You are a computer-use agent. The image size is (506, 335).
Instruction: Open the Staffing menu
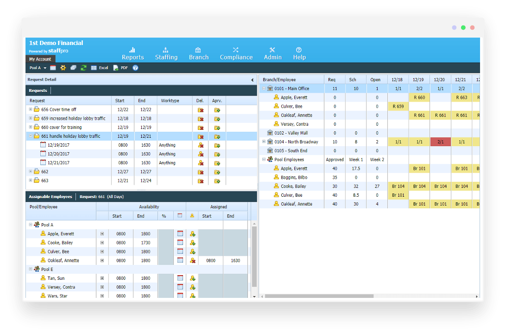coord(166,54)
